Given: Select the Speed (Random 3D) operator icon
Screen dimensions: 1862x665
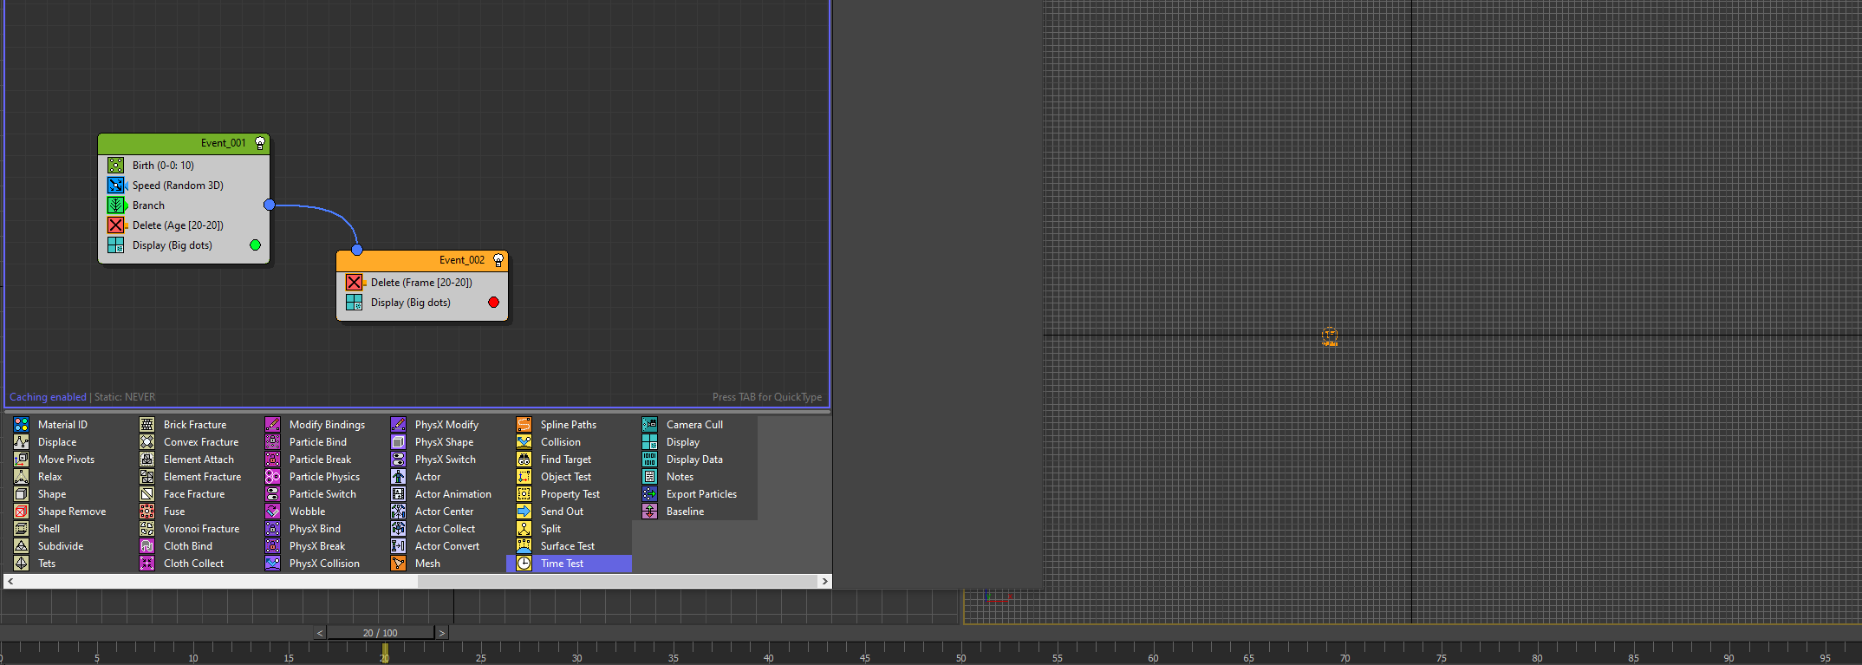Looking at the screenshot, I should tap(115, 185).
